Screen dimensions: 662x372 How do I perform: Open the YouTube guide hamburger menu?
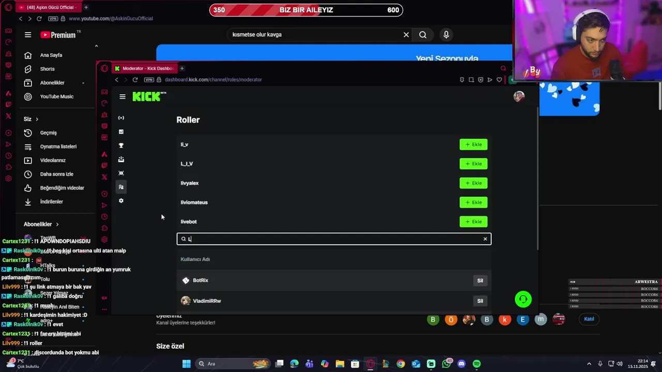pyautogui.click(x=28, y=35)
